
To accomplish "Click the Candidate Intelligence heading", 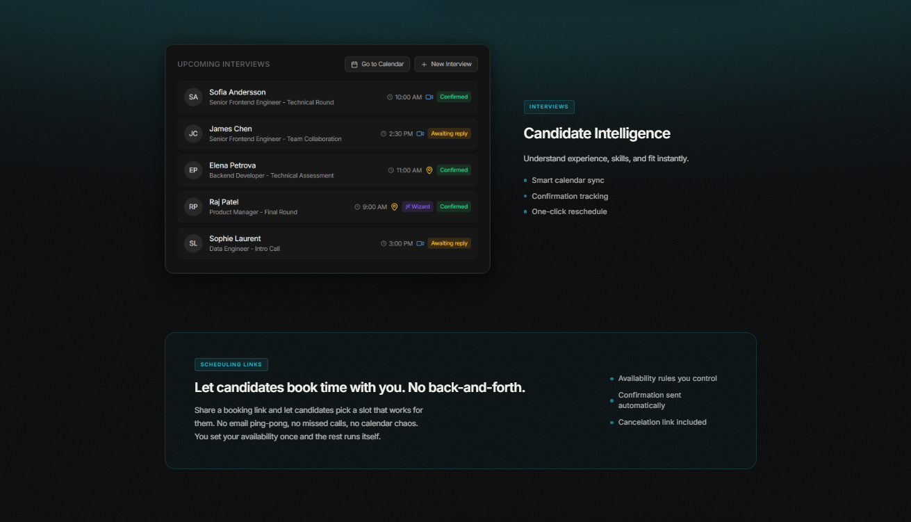I will click(597, 133).
